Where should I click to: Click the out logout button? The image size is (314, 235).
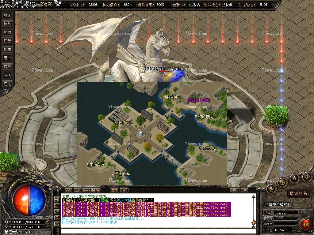pyautogui.click(x=235, y=190)
